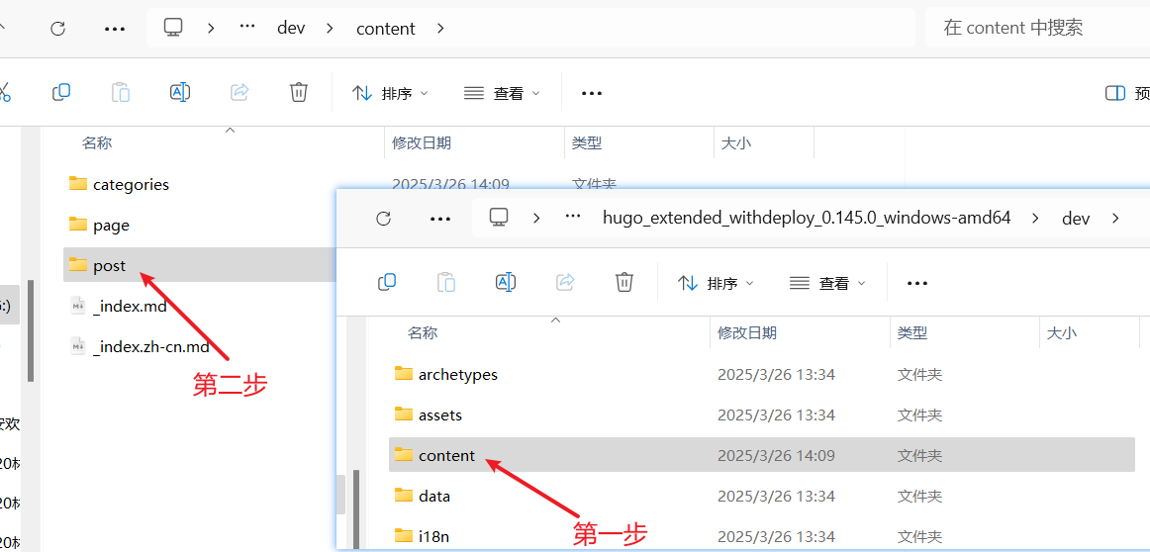Click the share icon in the back window toolbar
Image resolution: width=1150 pixels, height=552 pixels.
coord(240,92)
